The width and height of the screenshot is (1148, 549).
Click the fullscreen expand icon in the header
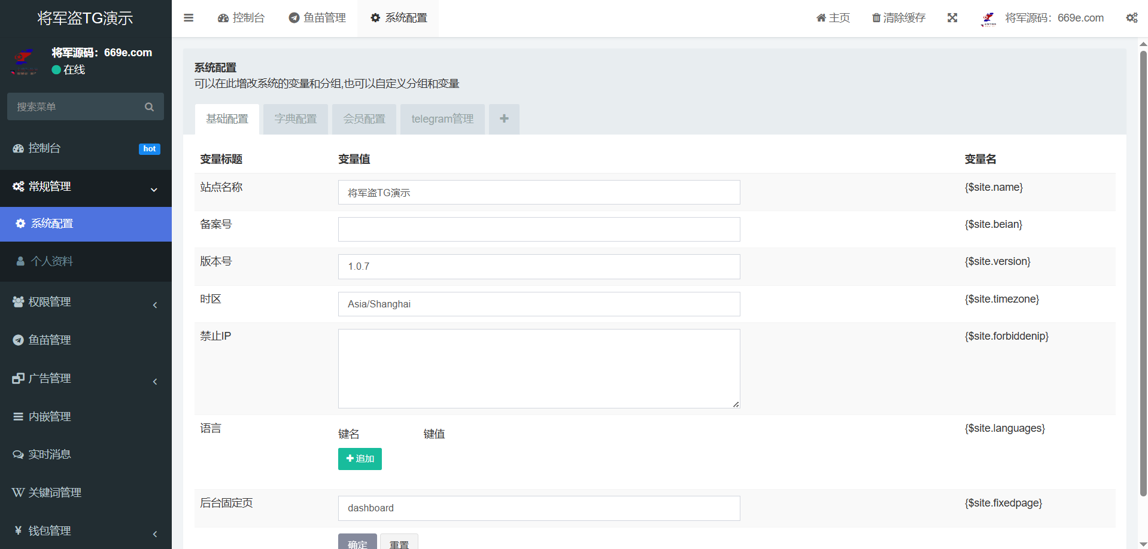tap(952, 18)
